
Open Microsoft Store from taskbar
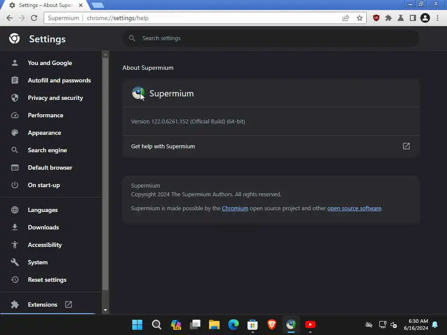tap(253, 325)
